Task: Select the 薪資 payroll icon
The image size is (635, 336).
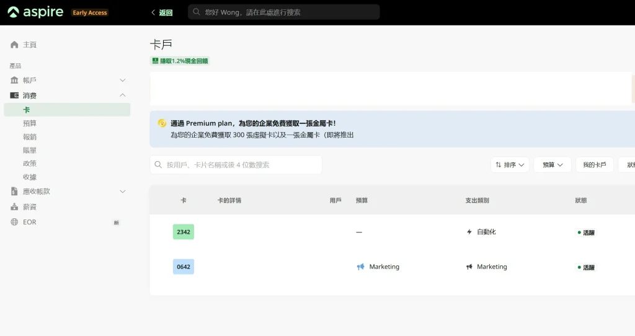Action: (14, 207)
